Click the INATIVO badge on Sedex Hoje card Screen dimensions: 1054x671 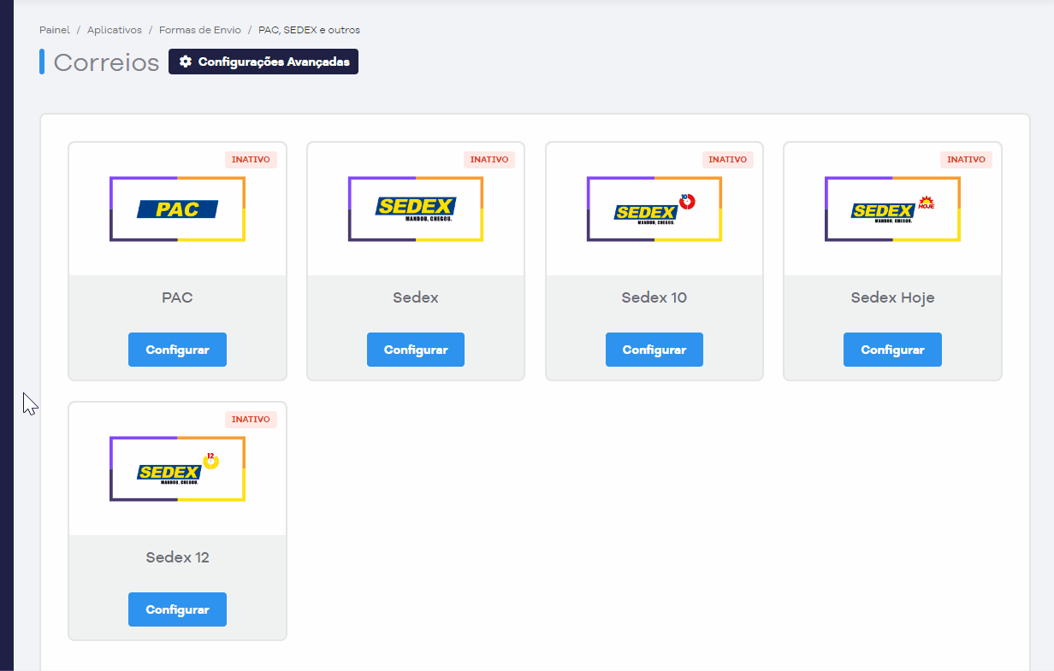[x=966, y=160]
